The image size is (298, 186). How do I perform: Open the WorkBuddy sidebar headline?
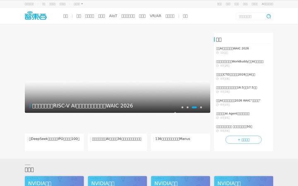(240, 62)
